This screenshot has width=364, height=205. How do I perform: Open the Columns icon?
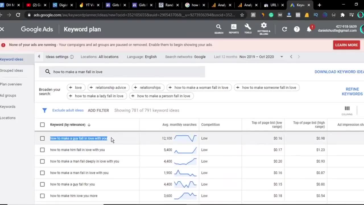click(347, 110)
